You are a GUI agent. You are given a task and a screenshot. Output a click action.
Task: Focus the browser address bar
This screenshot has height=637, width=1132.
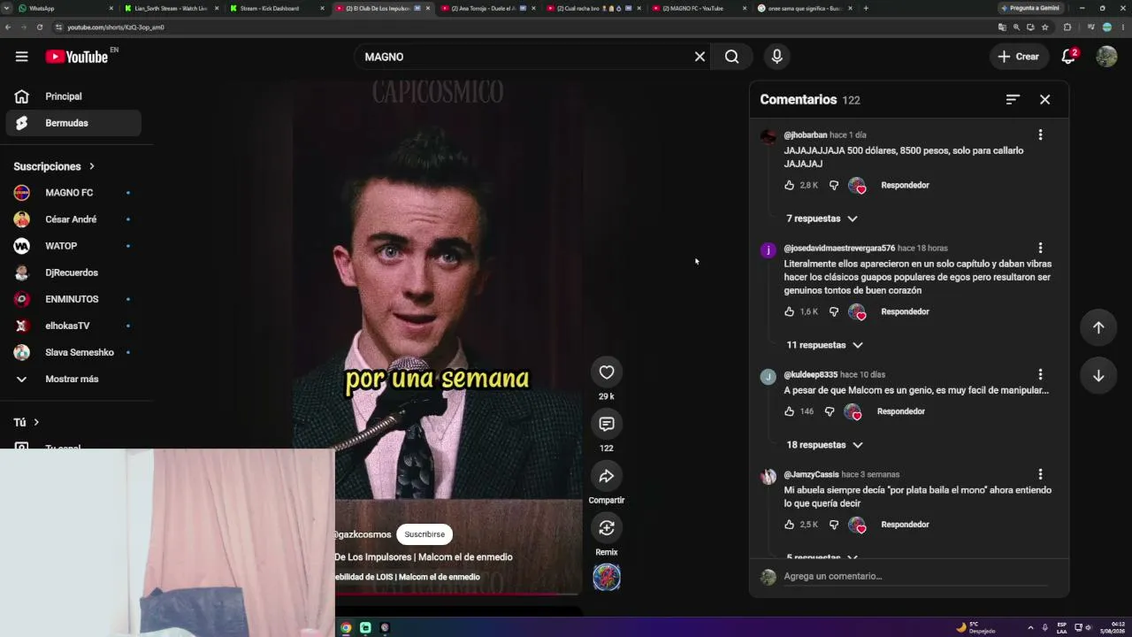point(522,27)
